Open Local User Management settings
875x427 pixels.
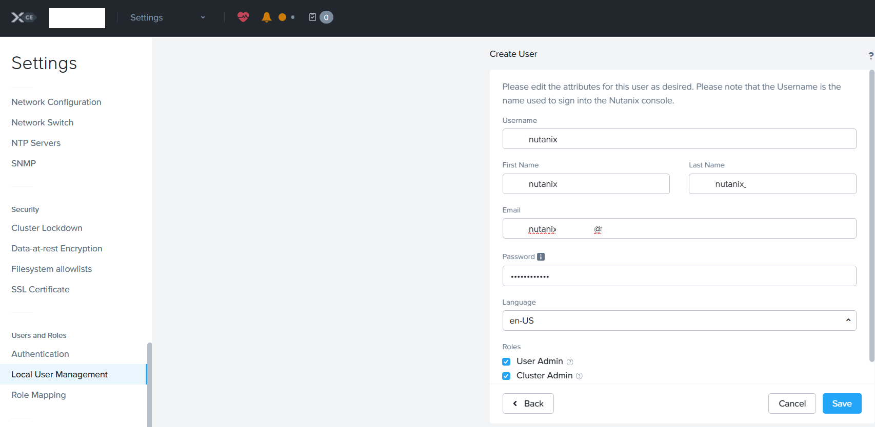59,374
